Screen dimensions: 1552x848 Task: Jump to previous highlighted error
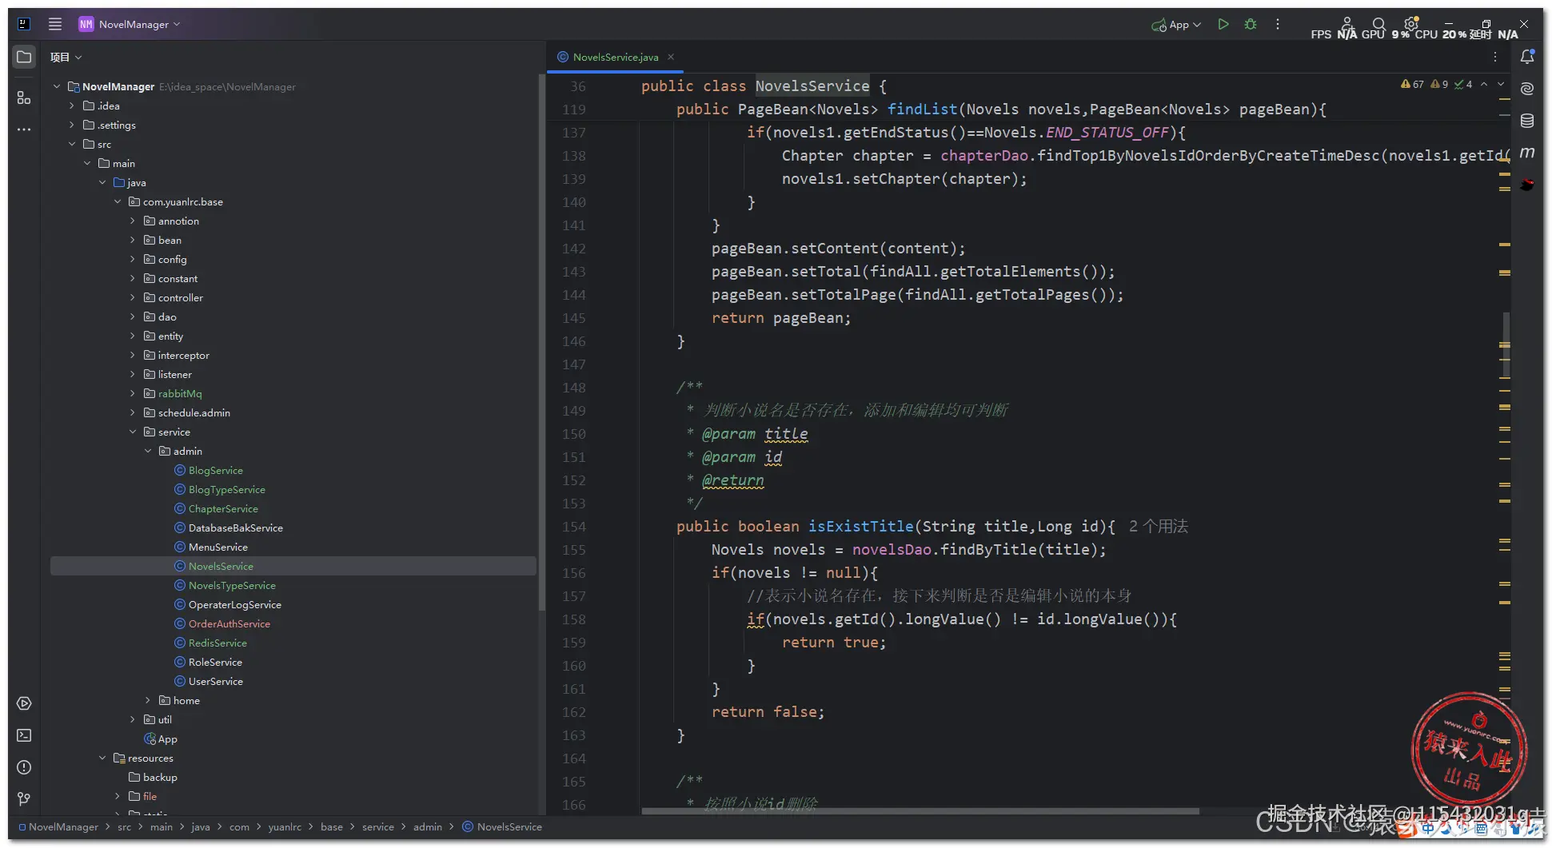(1484, 84)
